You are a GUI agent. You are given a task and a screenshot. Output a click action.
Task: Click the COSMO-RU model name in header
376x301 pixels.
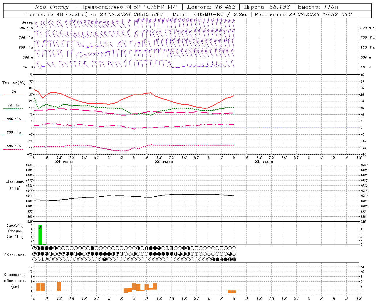click(x=209, y=14)
